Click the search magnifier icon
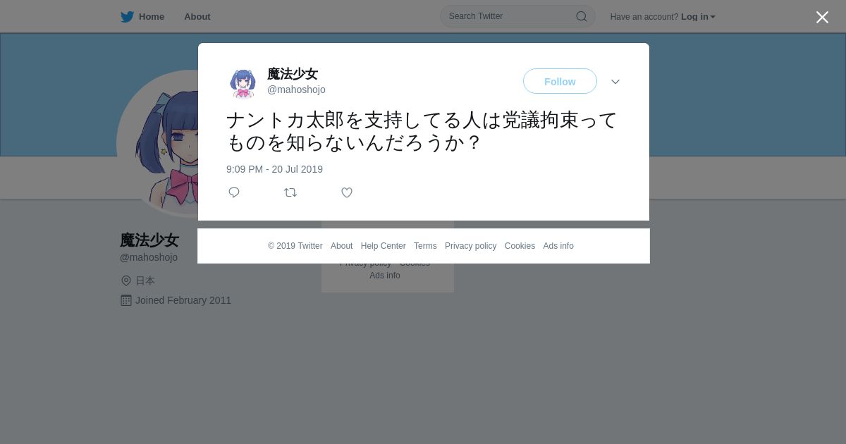Image resolution: width=846 pixels, height=444 pixels. tap(582, 16)
